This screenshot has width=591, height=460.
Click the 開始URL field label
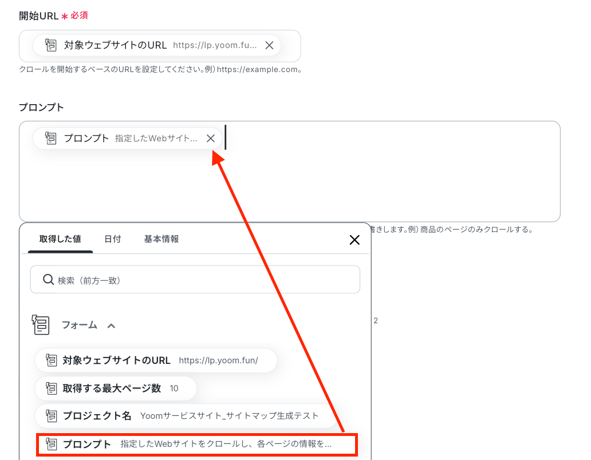pos(39,16)
